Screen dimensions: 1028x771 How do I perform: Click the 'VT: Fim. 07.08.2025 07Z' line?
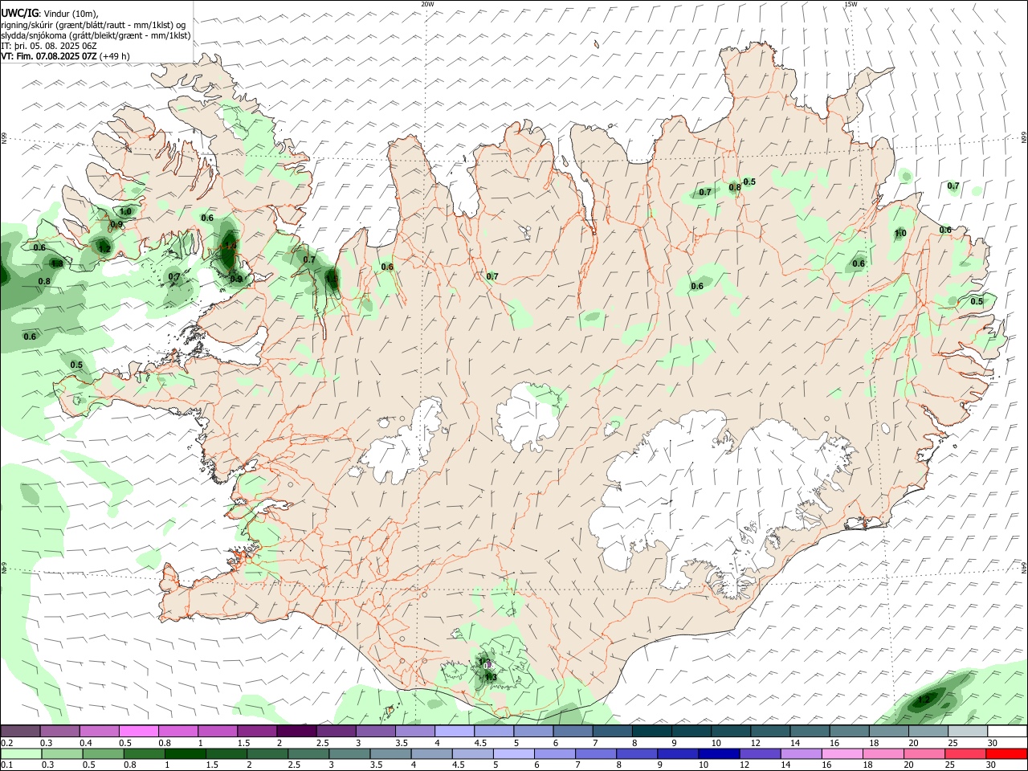coord(65,56)
